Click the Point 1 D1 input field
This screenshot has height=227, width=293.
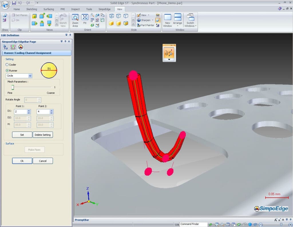(20, 112)
